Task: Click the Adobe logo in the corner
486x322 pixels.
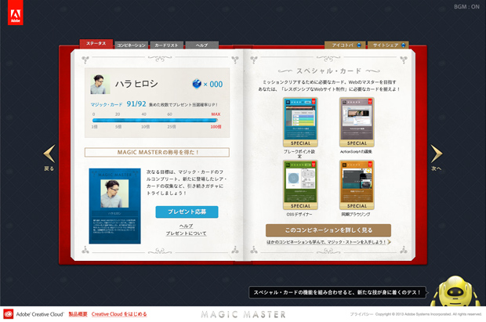Action: click(x=15, y=13)
